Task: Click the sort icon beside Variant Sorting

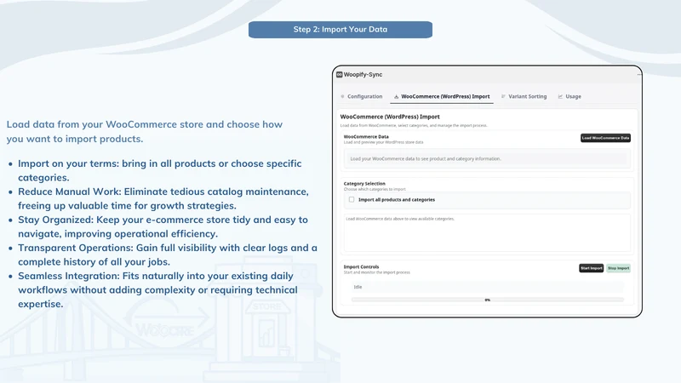Action: (x=503, y=96)
